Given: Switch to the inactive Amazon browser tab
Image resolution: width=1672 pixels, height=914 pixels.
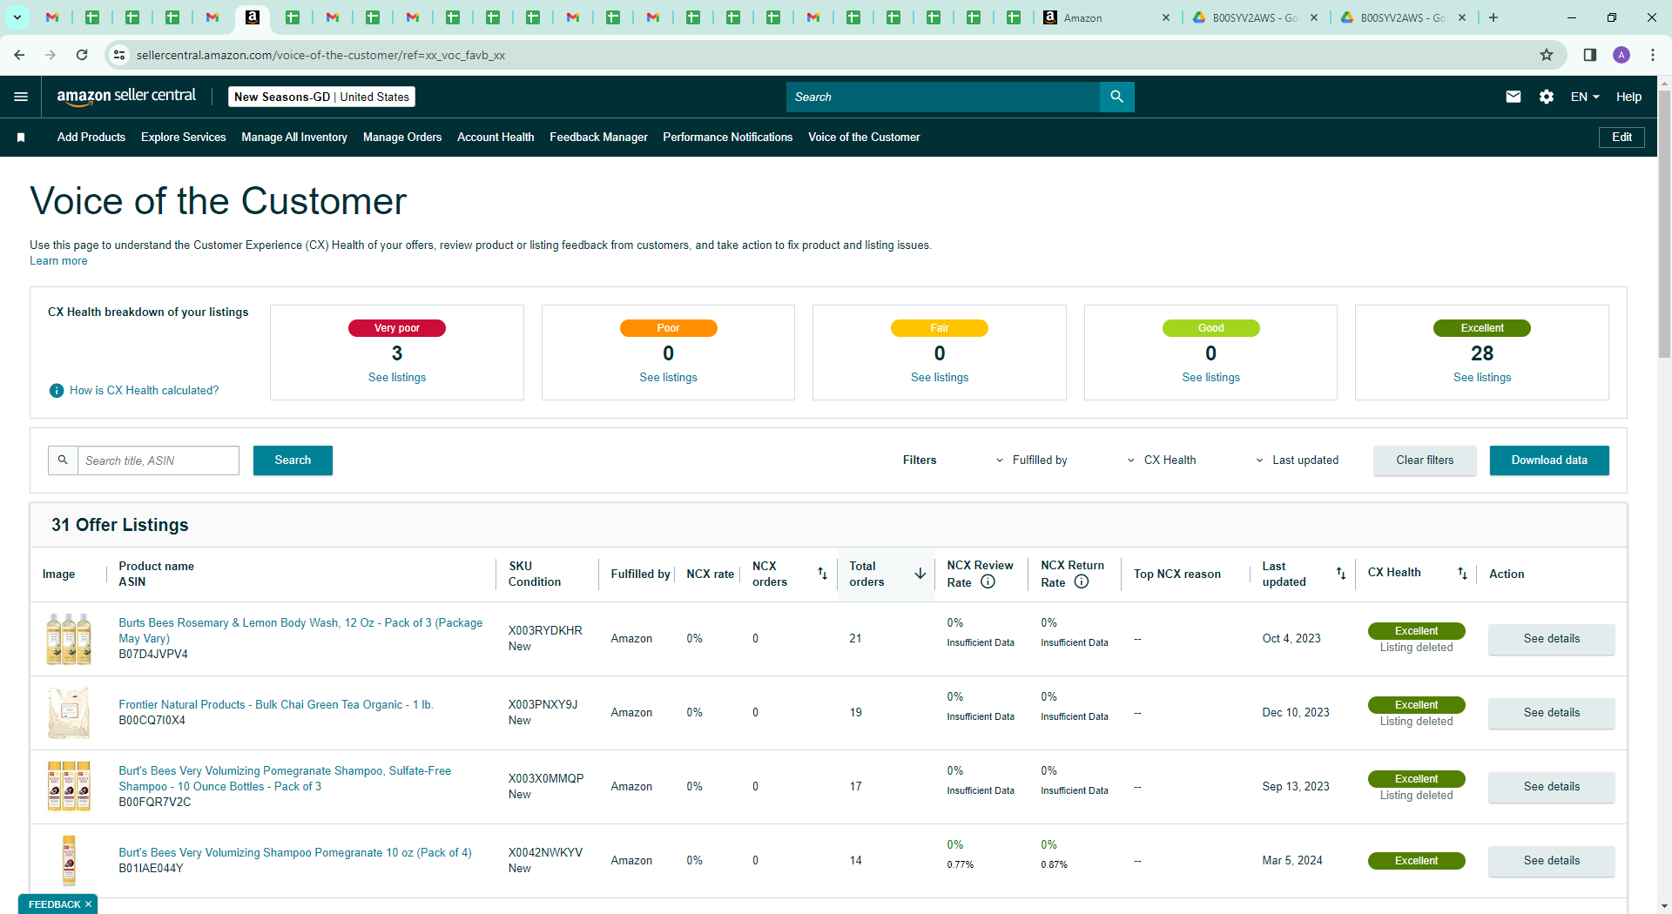Looking at the screenshot, I should (x=1106, y=17).
